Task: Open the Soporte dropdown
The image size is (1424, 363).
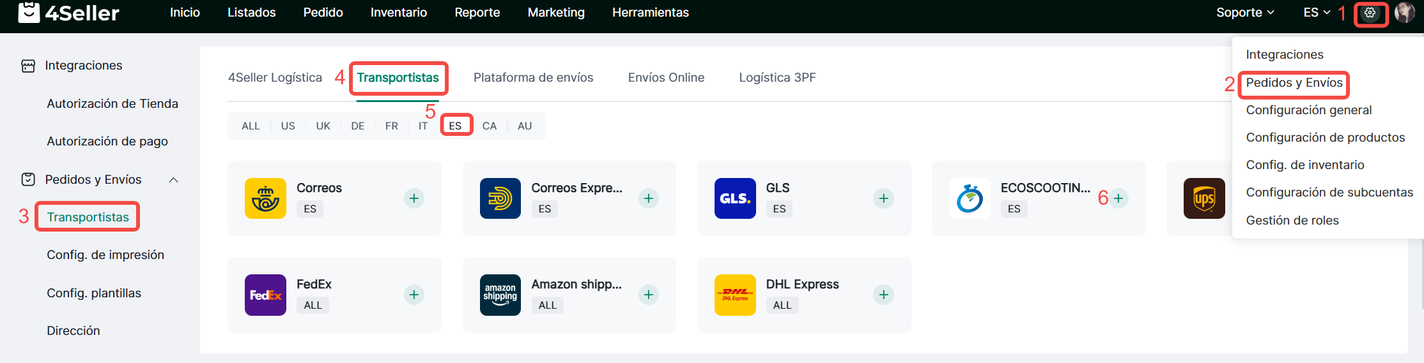Action: click(x=1245, y=13)
